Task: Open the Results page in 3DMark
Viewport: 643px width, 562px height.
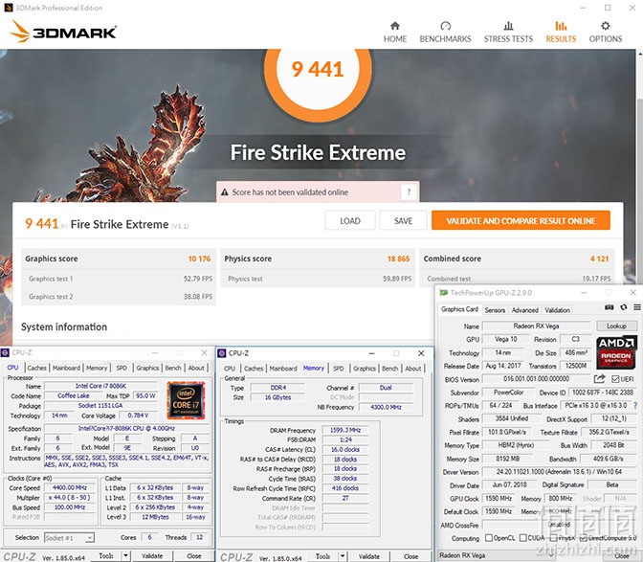Action: point(561,32)
